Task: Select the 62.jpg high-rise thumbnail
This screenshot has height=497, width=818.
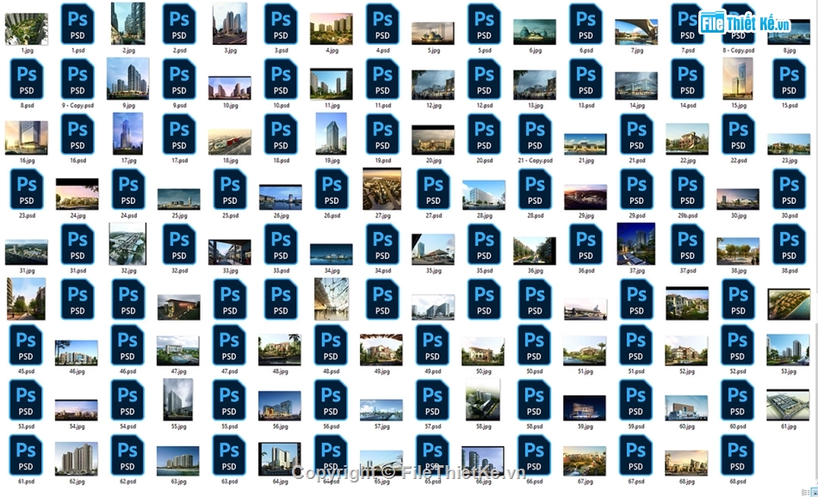Action: (x=76, y=459)
